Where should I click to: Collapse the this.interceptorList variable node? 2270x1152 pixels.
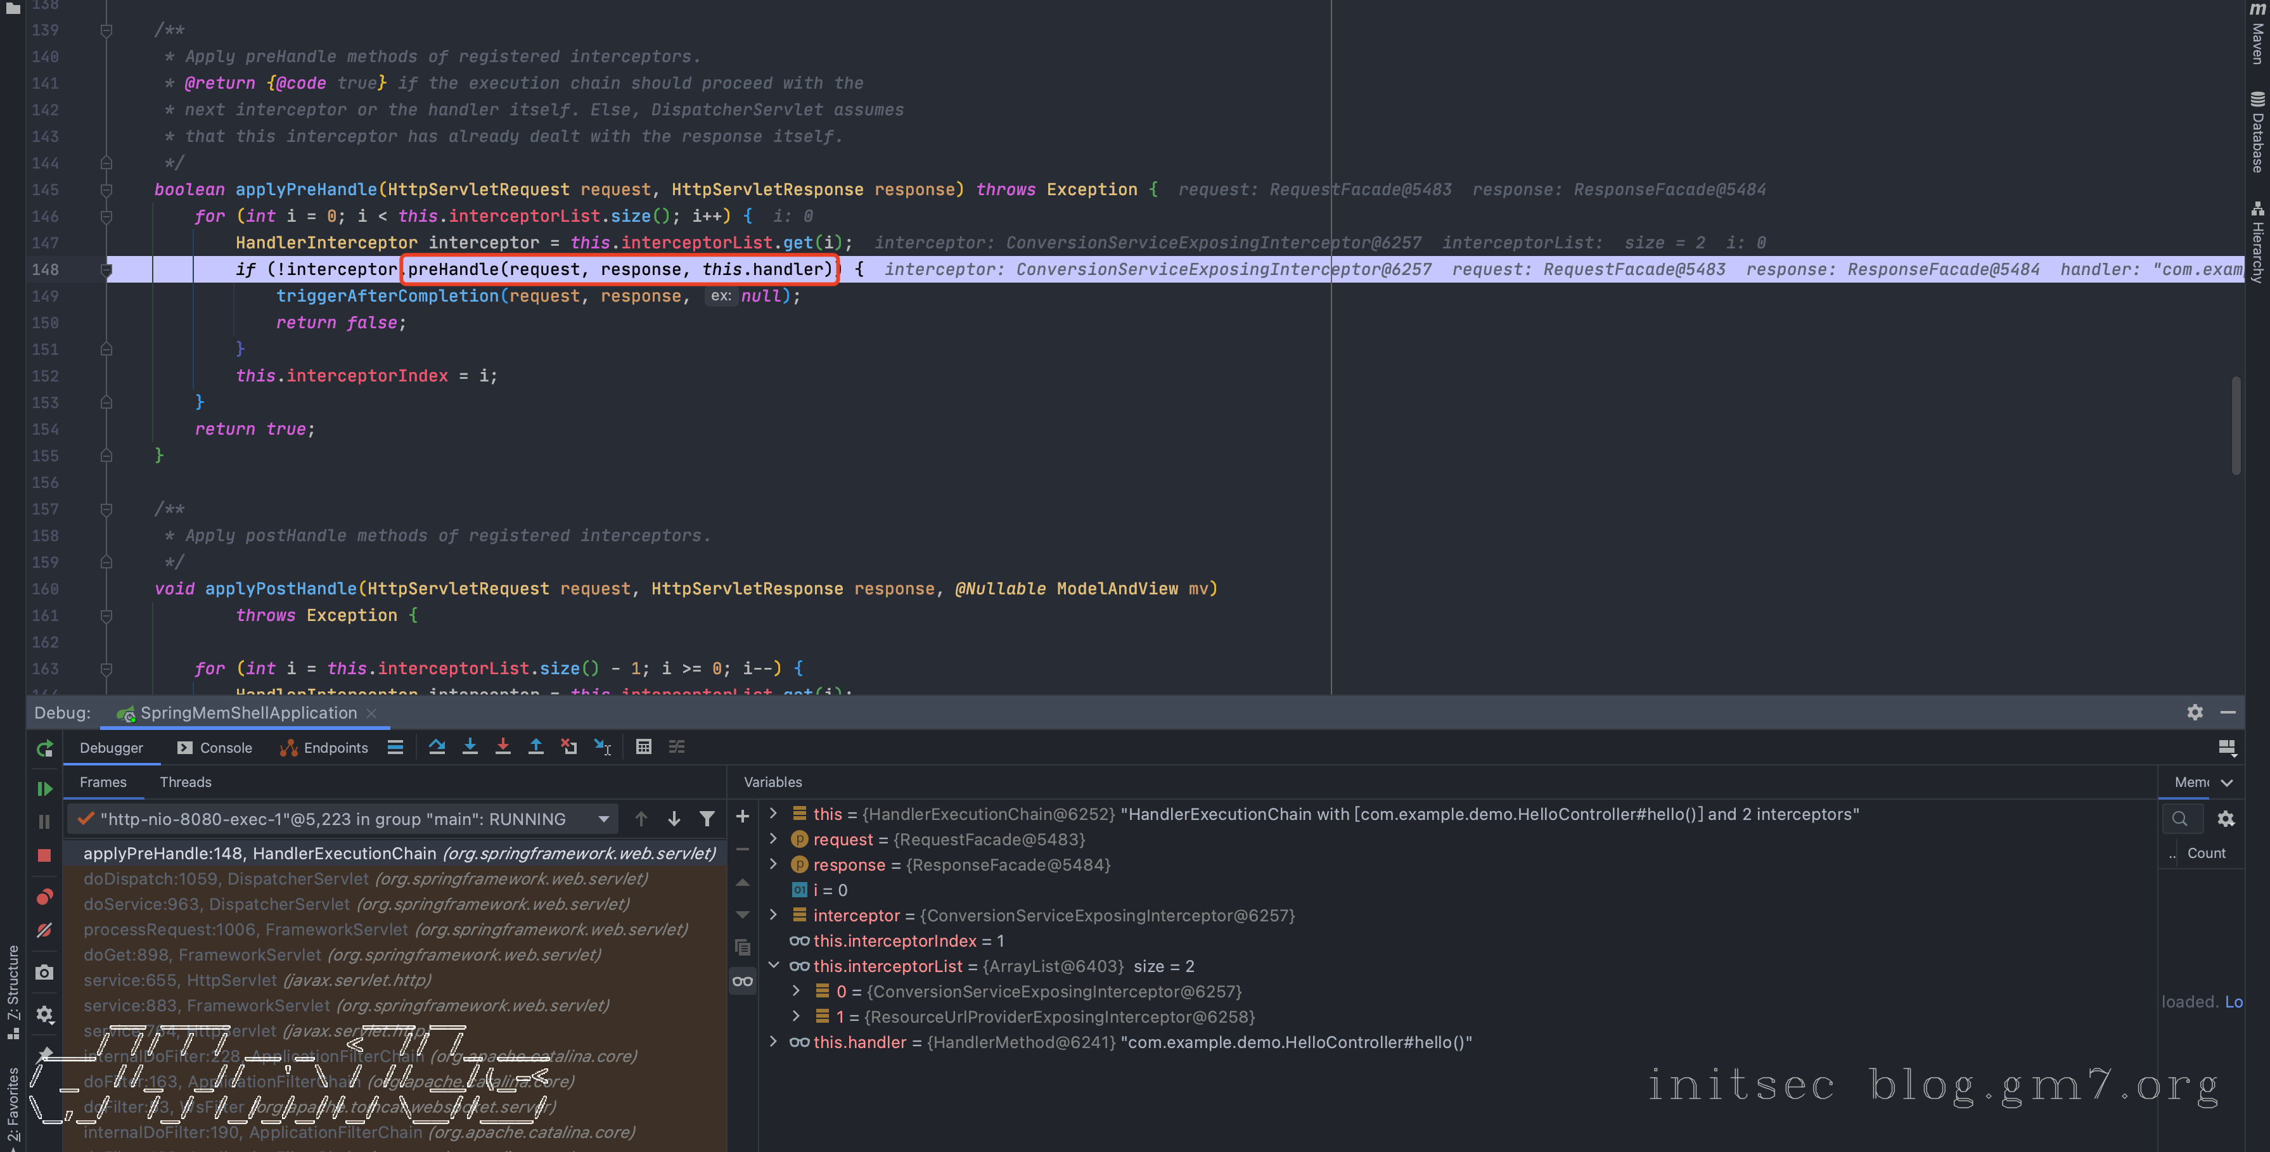pyautogui.click(x=774, y=965)
